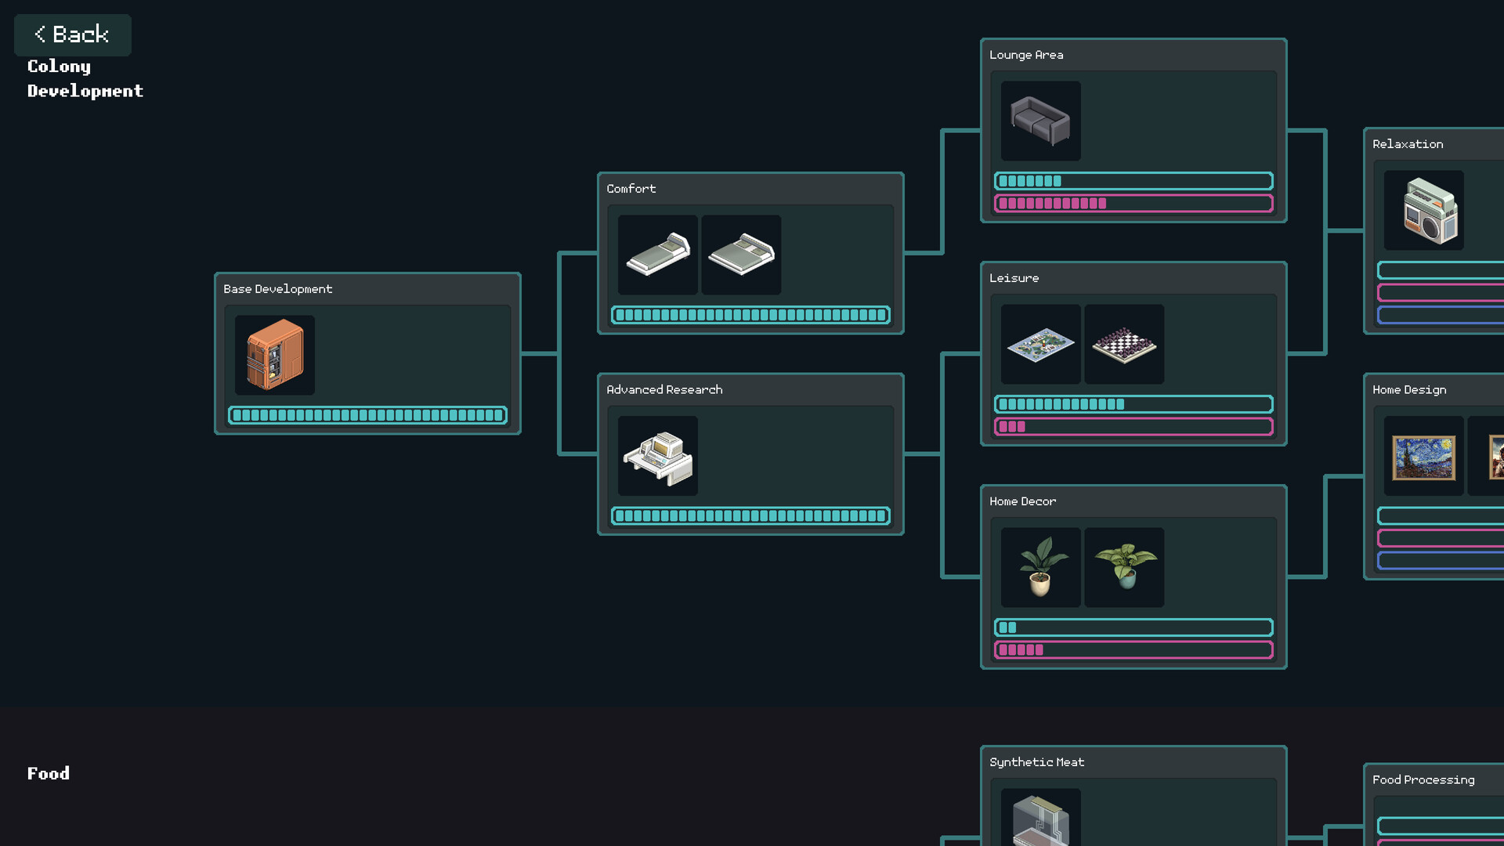The width and height of the screenshot is (1504, 846).
Task: Click the pink progress bar in Lounge Area
Action: (x=1133, y=204)
